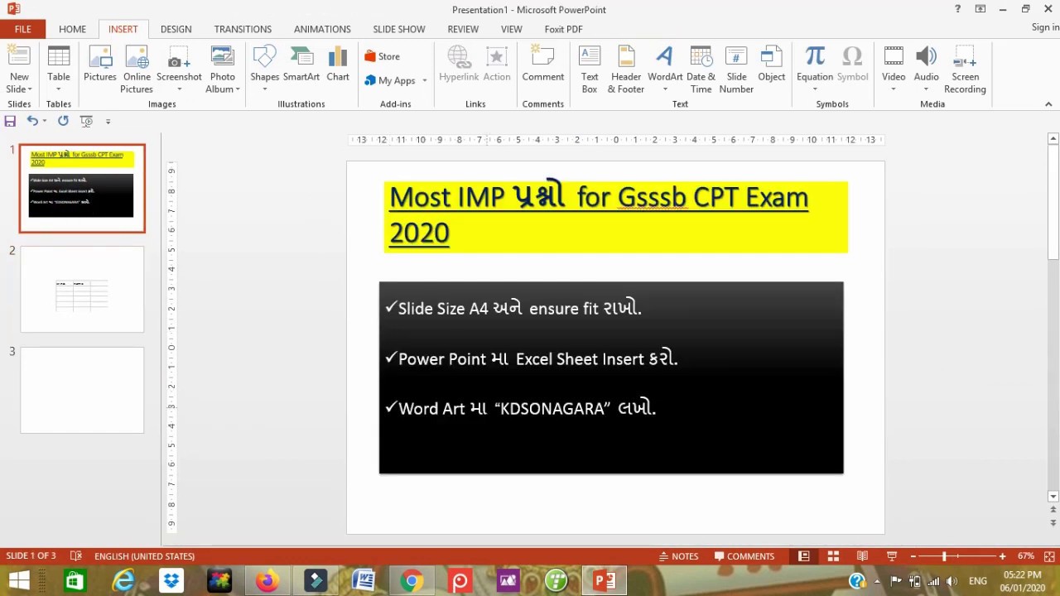Open the Shapes gallery dropdown

coord(265,89)
